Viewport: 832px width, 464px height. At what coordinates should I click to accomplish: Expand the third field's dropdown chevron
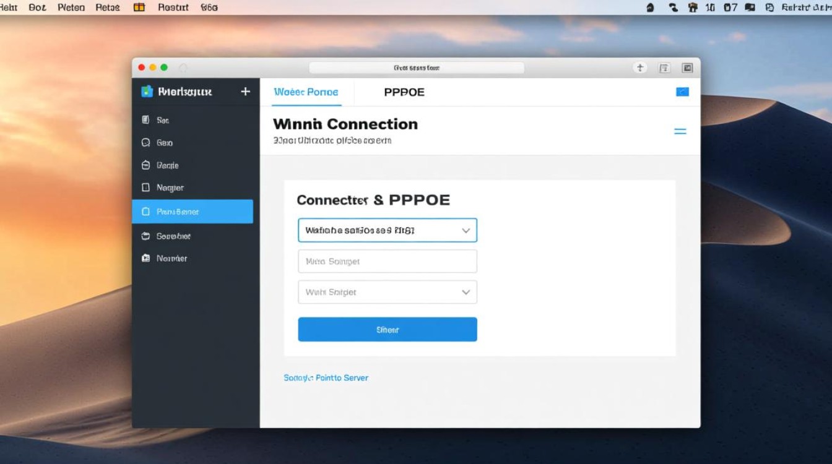click(x=466, y=292)
